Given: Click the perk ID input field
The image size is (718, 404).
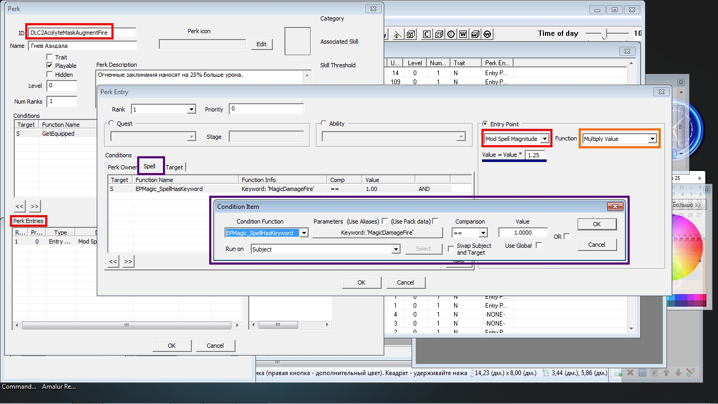Looking at the screenshot, I should point(81,33).
